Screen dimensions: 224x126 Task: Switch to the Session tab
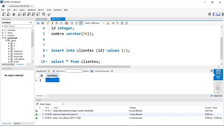click(17, 123)
